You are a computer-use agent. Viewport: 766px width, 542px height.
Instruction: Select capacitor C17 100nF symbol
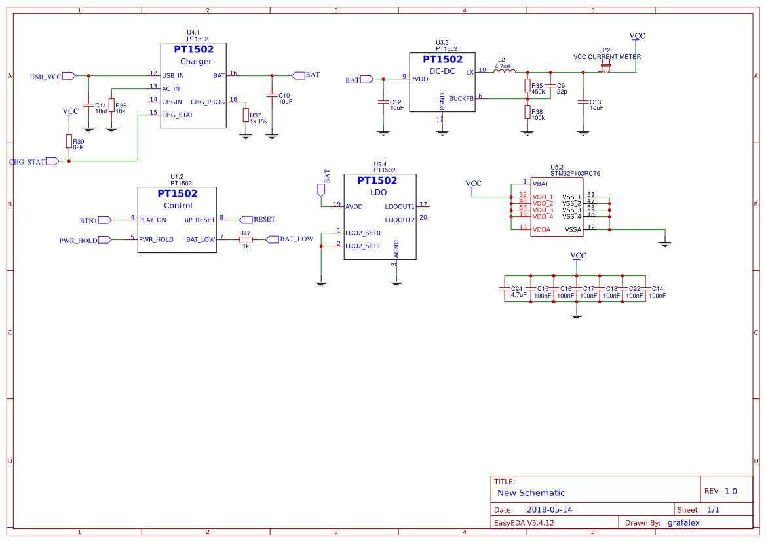577,289
